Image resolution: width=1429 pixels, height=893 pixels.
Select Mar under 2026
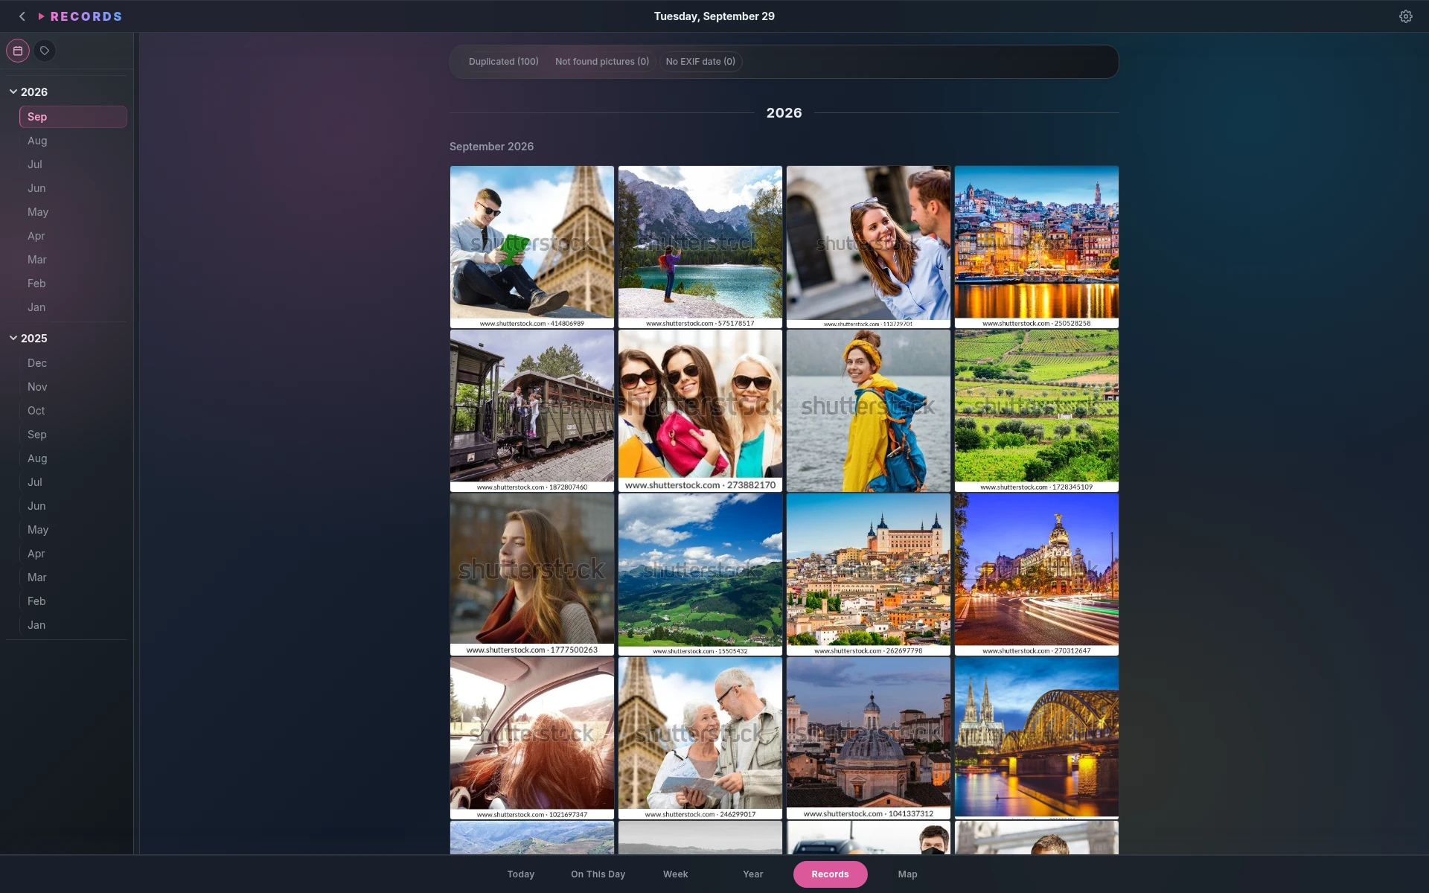[73, 260]
